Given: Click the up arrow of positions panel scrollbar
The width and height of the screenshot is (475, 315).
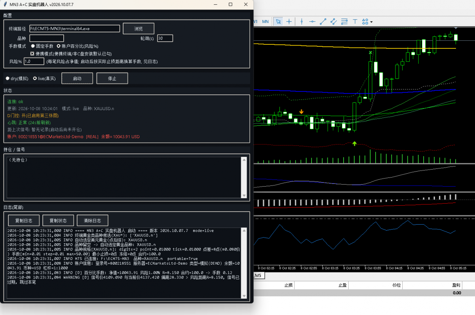Looking at the screenshot, I should (x=244, y=160).
